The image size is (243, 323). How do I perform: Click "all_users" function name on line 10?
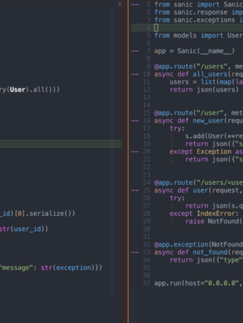click(x=210, y=74)
